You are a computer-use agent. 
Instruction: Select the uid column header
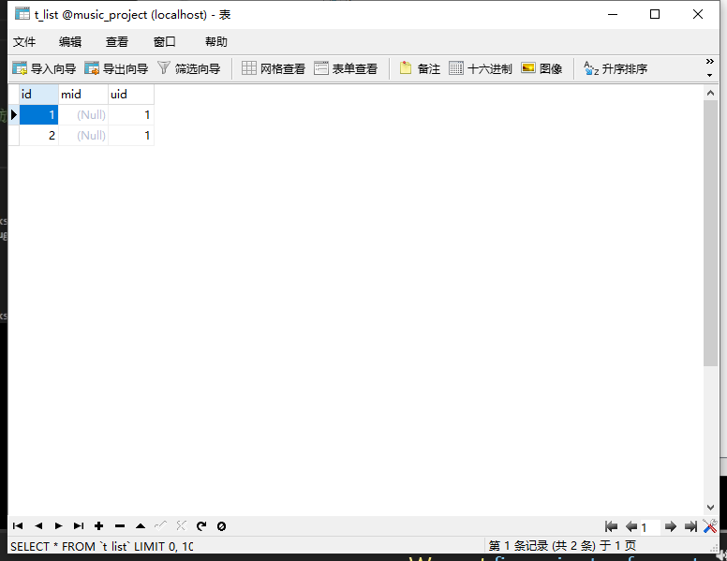(131, 94)
